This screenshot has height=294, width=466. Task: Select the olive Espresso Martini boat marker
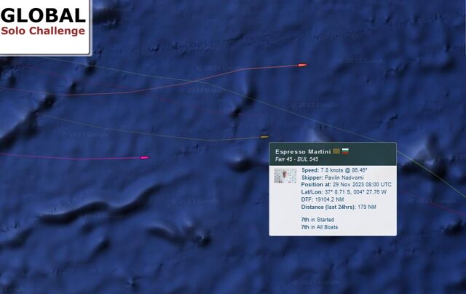[x=264, y=137]
